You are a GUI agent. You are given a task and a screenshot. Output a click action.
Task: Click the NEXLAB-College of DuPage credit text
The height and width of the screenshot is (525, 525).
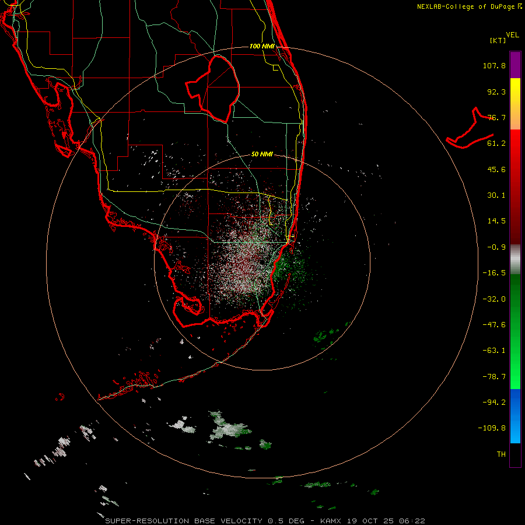pyautogui.click(x=469, y=6)
